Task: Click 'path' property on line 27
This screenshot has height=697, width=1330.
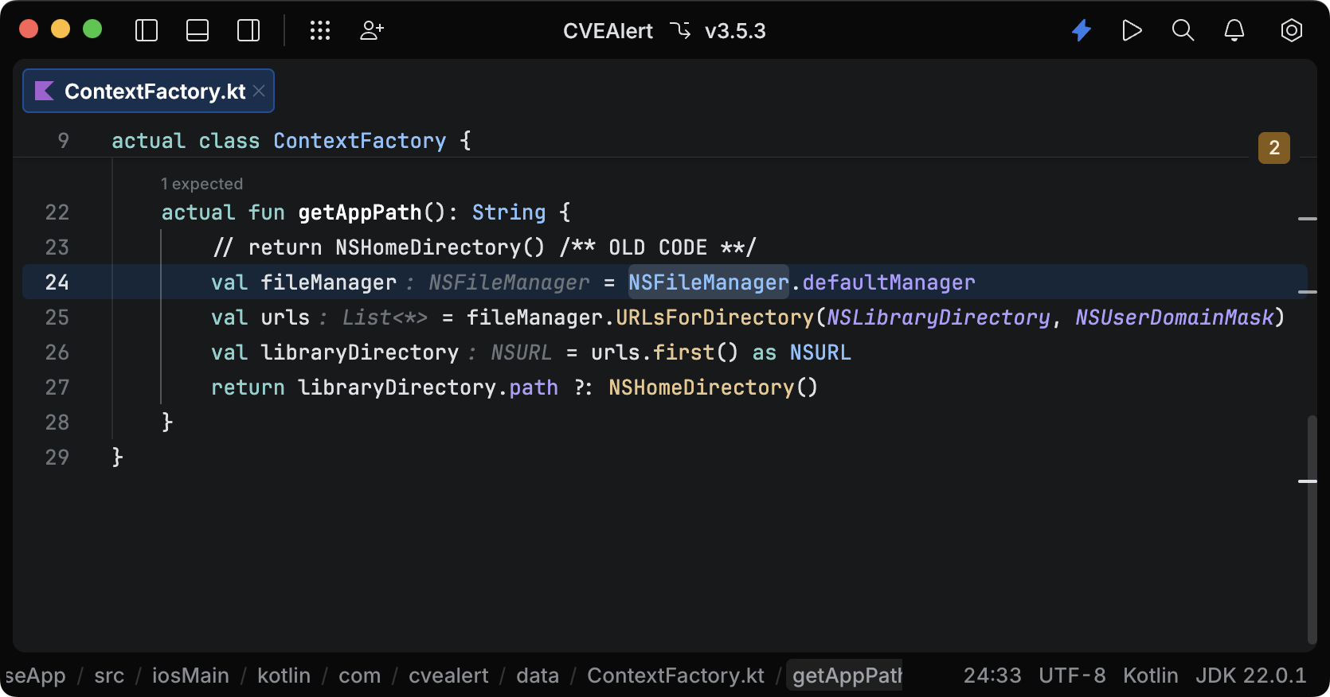Action: pyautogui.click(x=534, y=387)
